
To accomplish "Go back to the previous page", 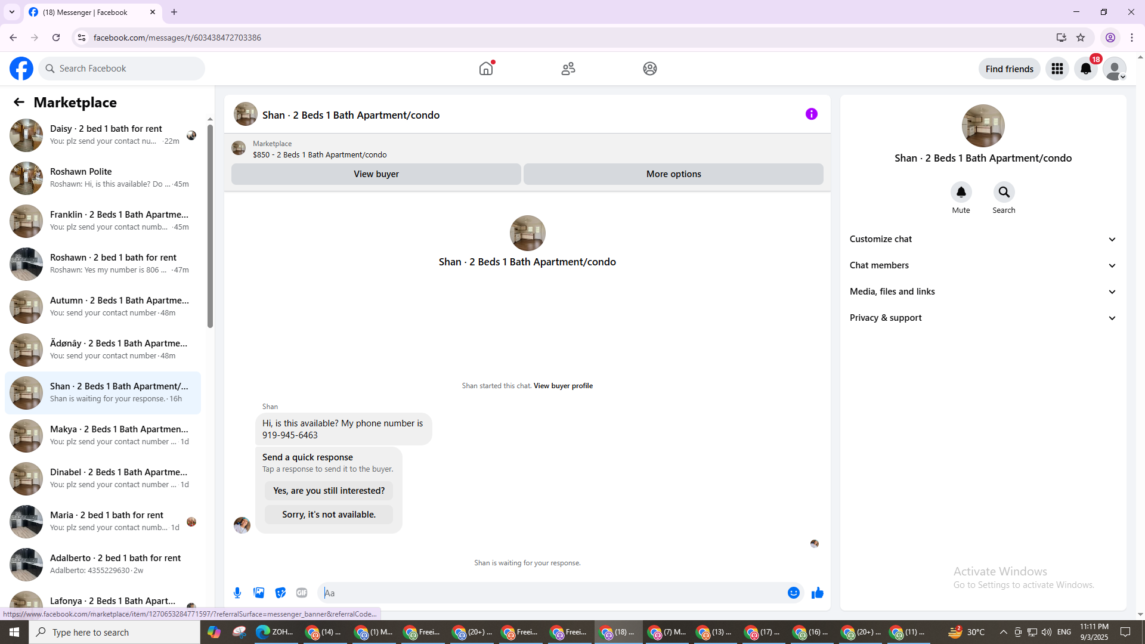I will 13,38.
